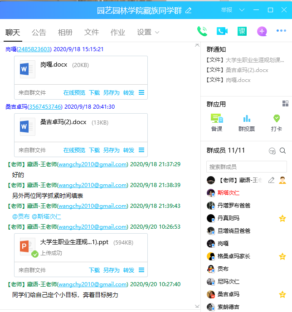Image resolution: width=292 pixels, height=312 pixels.
Task: Switch to the 聊天 tab
Action: (13, 32)
